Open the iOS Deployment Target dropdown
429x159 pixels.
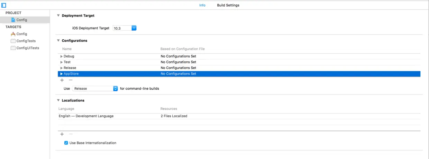(x=134, y=28)
